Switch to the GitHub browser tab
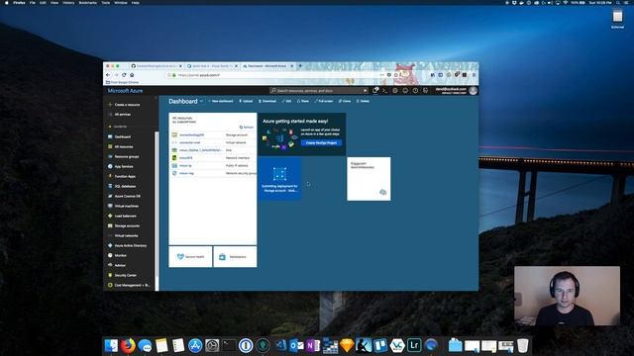This screenshot has height=356, width=634. (x=157, y=66)
